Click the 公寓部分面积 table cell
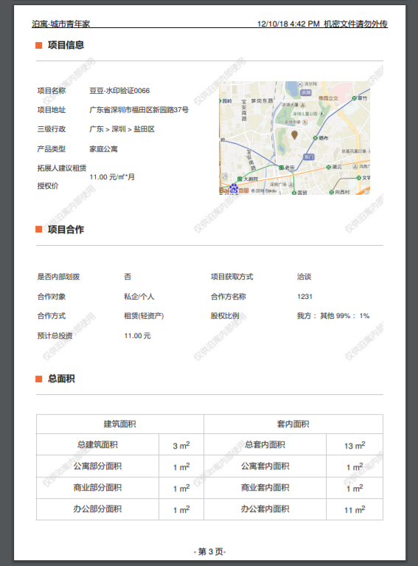This screenshot has width=418, height=566. 97,466
